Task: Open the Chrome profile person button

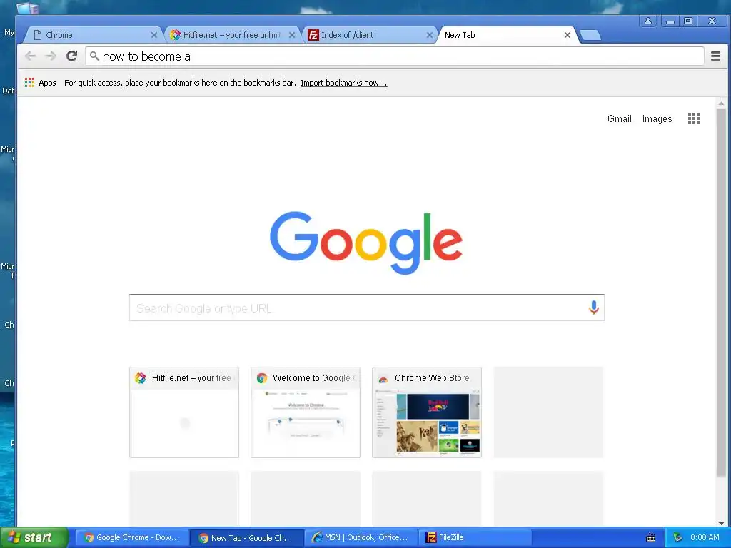Action: pos(648,21)
